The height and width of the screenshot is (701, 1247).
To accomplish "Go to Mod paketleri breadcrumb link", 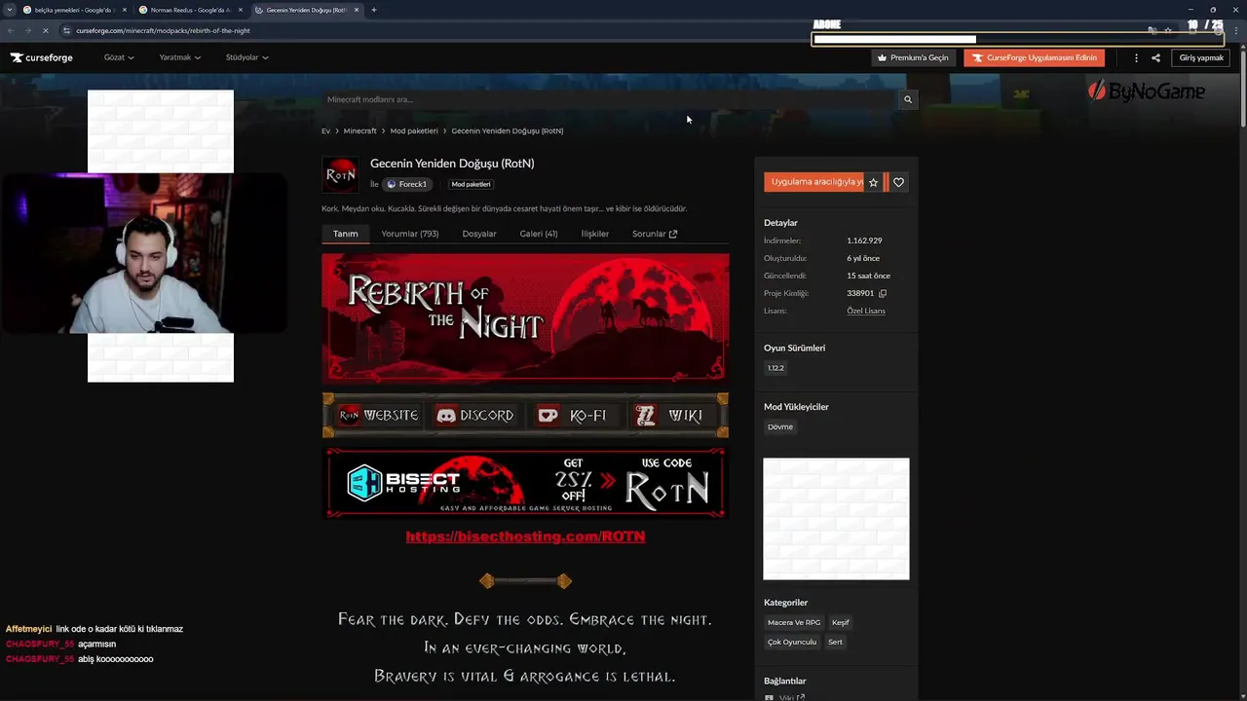I will pyautogui.click(x=414, y=130).
